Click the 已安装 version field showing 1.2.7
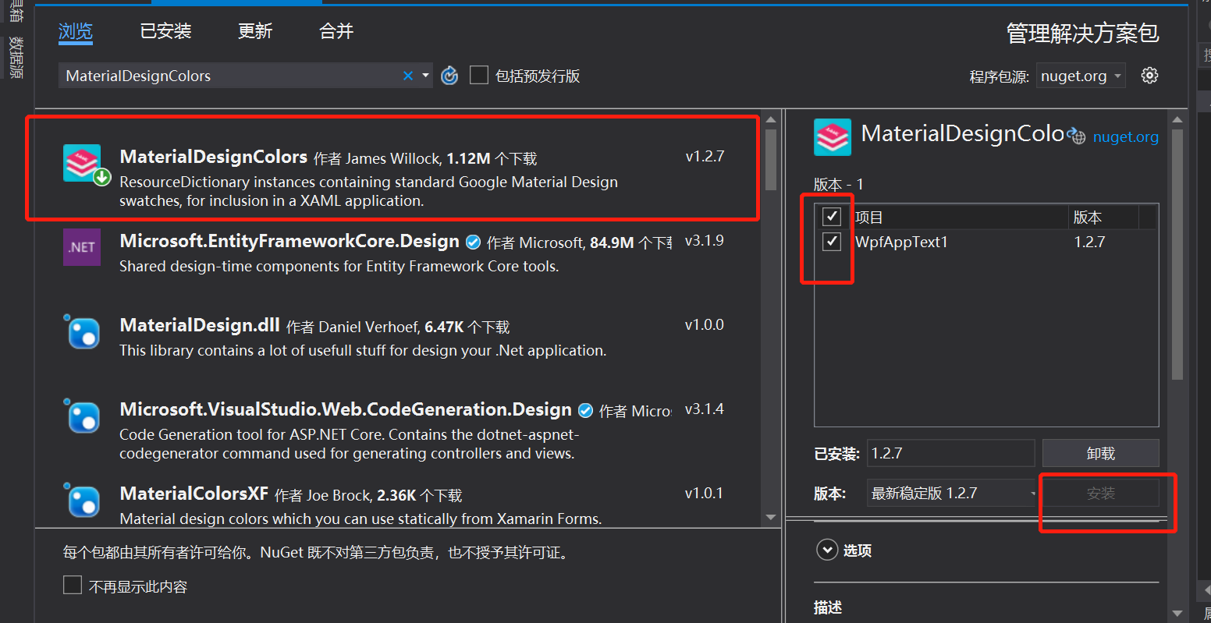The image size is (1211, 623). coord(950,453)
